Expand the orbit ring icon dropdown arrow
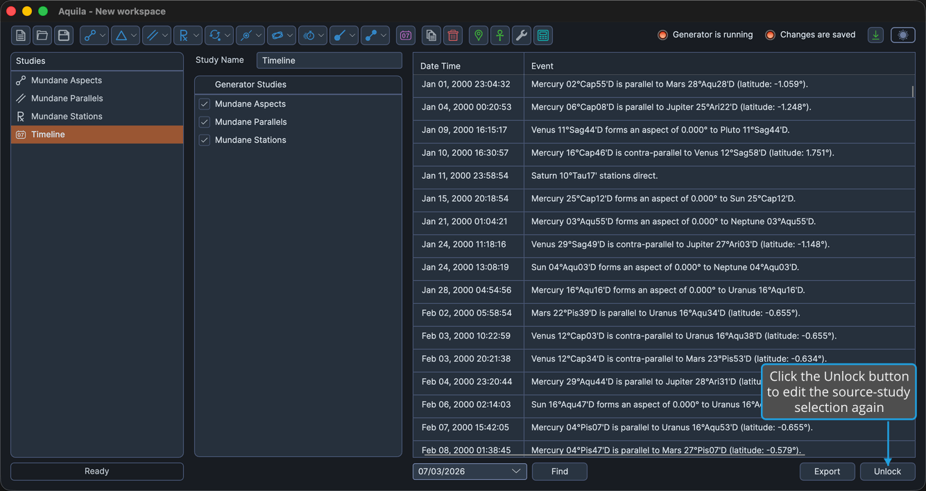 point(290,35)
